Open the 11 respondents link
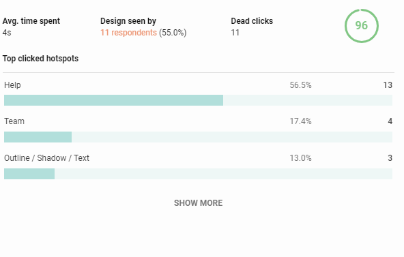Viewport: 404px width, 257px height. pyautogui.click(x=128, y=33)
